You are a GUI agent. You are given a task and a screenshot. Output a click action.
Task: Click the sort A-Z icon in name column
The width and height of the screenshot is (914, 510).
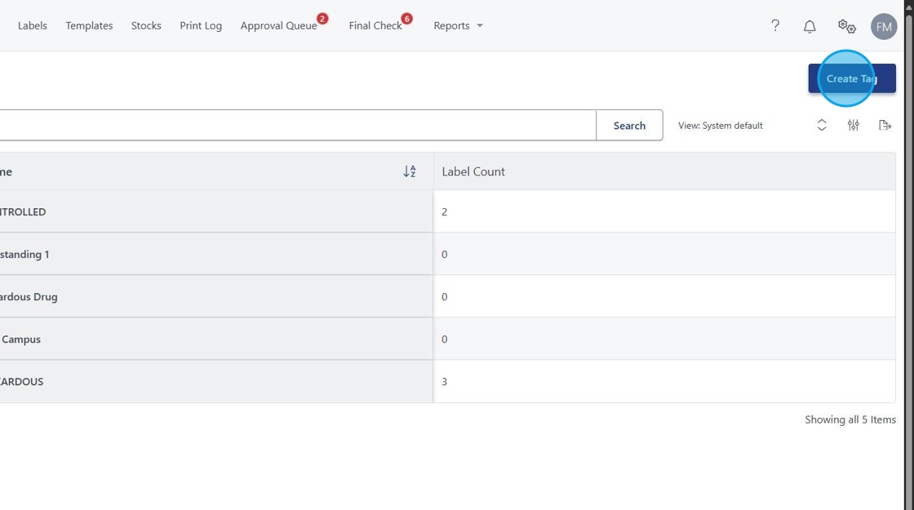click(410, 171)
